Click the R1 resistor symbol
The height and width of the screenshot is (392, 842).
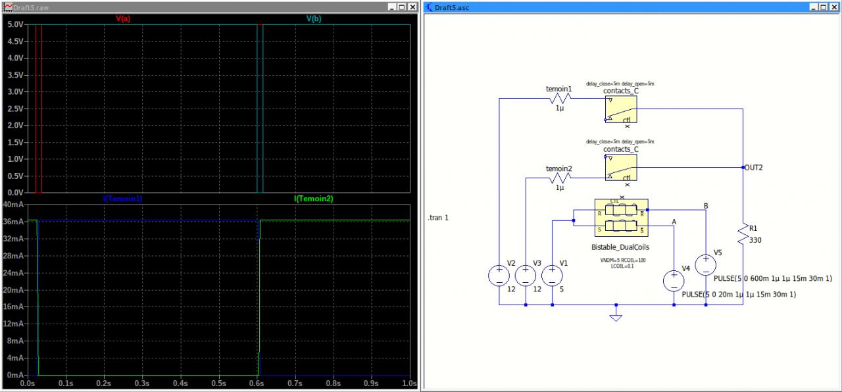coord(743,235)
